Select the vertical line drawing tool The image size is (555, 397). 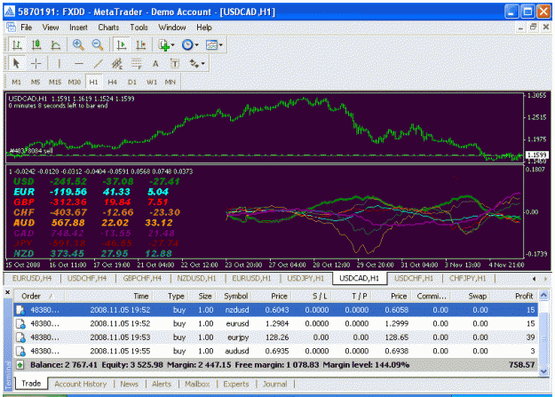pos(59,64)
